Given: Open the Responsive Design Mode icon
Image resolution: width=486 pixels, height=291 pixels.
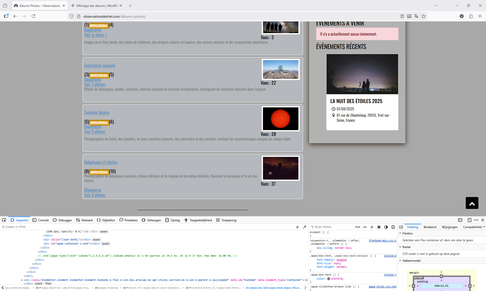Looking at the screenshot, I should 469,220.
